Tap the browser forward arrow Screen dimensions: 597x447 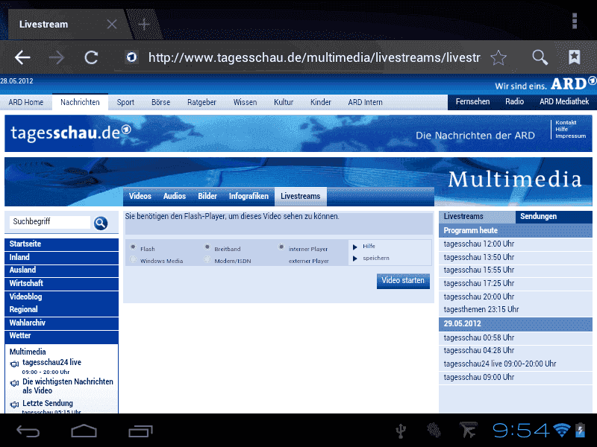(57, 58)
